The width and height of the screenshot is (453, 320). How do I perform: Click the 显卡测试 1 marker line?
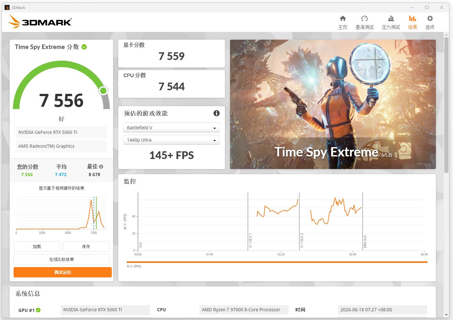pos(248,221)
